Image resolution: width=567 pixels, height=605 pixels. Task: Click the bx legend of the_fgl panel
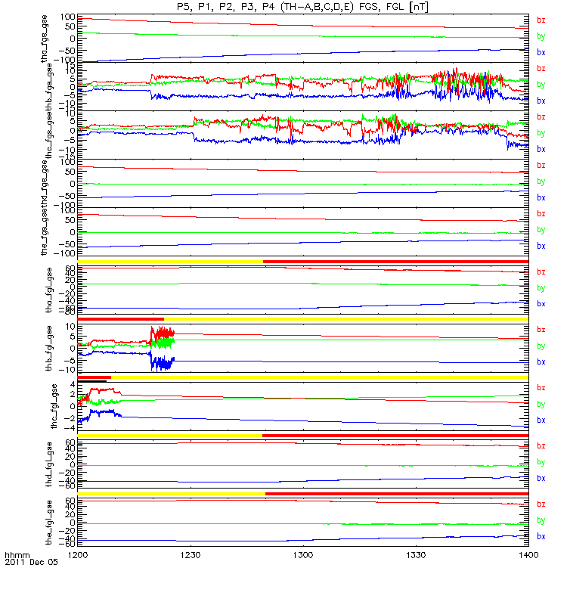click(541, 536)
